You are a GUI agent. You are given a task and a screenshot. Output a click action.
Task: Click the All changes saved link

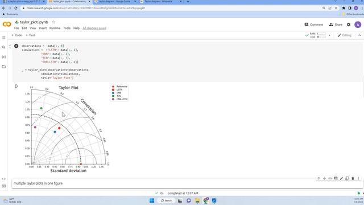(94, 28)
